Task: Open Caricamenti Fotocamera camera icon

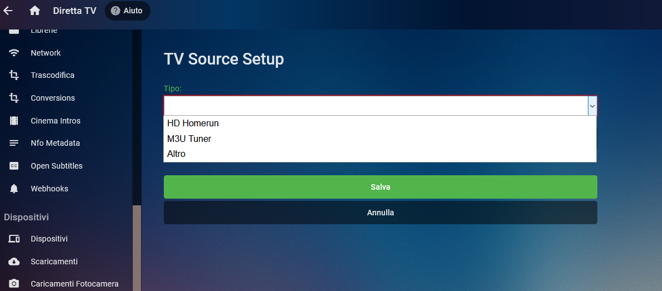Action: pos(14,284)
